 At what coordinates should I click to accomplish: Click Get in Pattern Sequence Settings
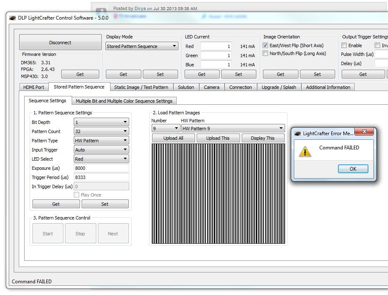[56, 204]
